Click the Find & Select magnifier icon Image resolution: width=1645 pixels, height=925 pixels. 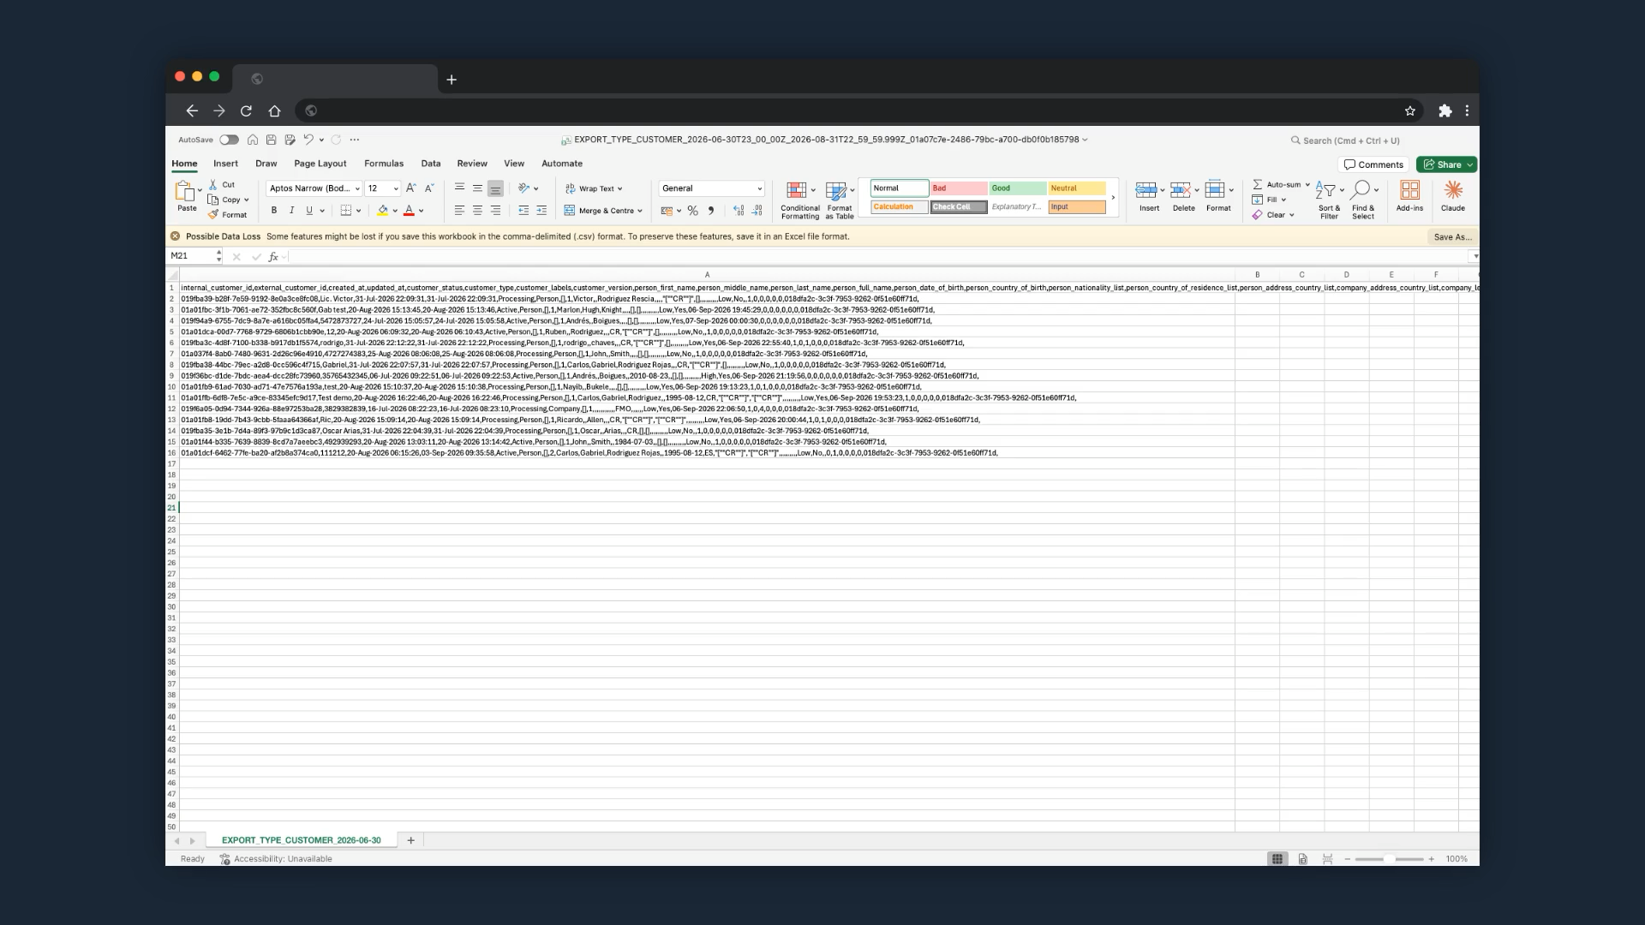[x=1361, y=190]
